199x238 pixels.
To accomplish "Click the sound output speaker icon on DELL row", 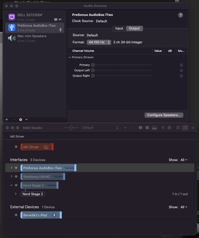I will coord(60,19).
